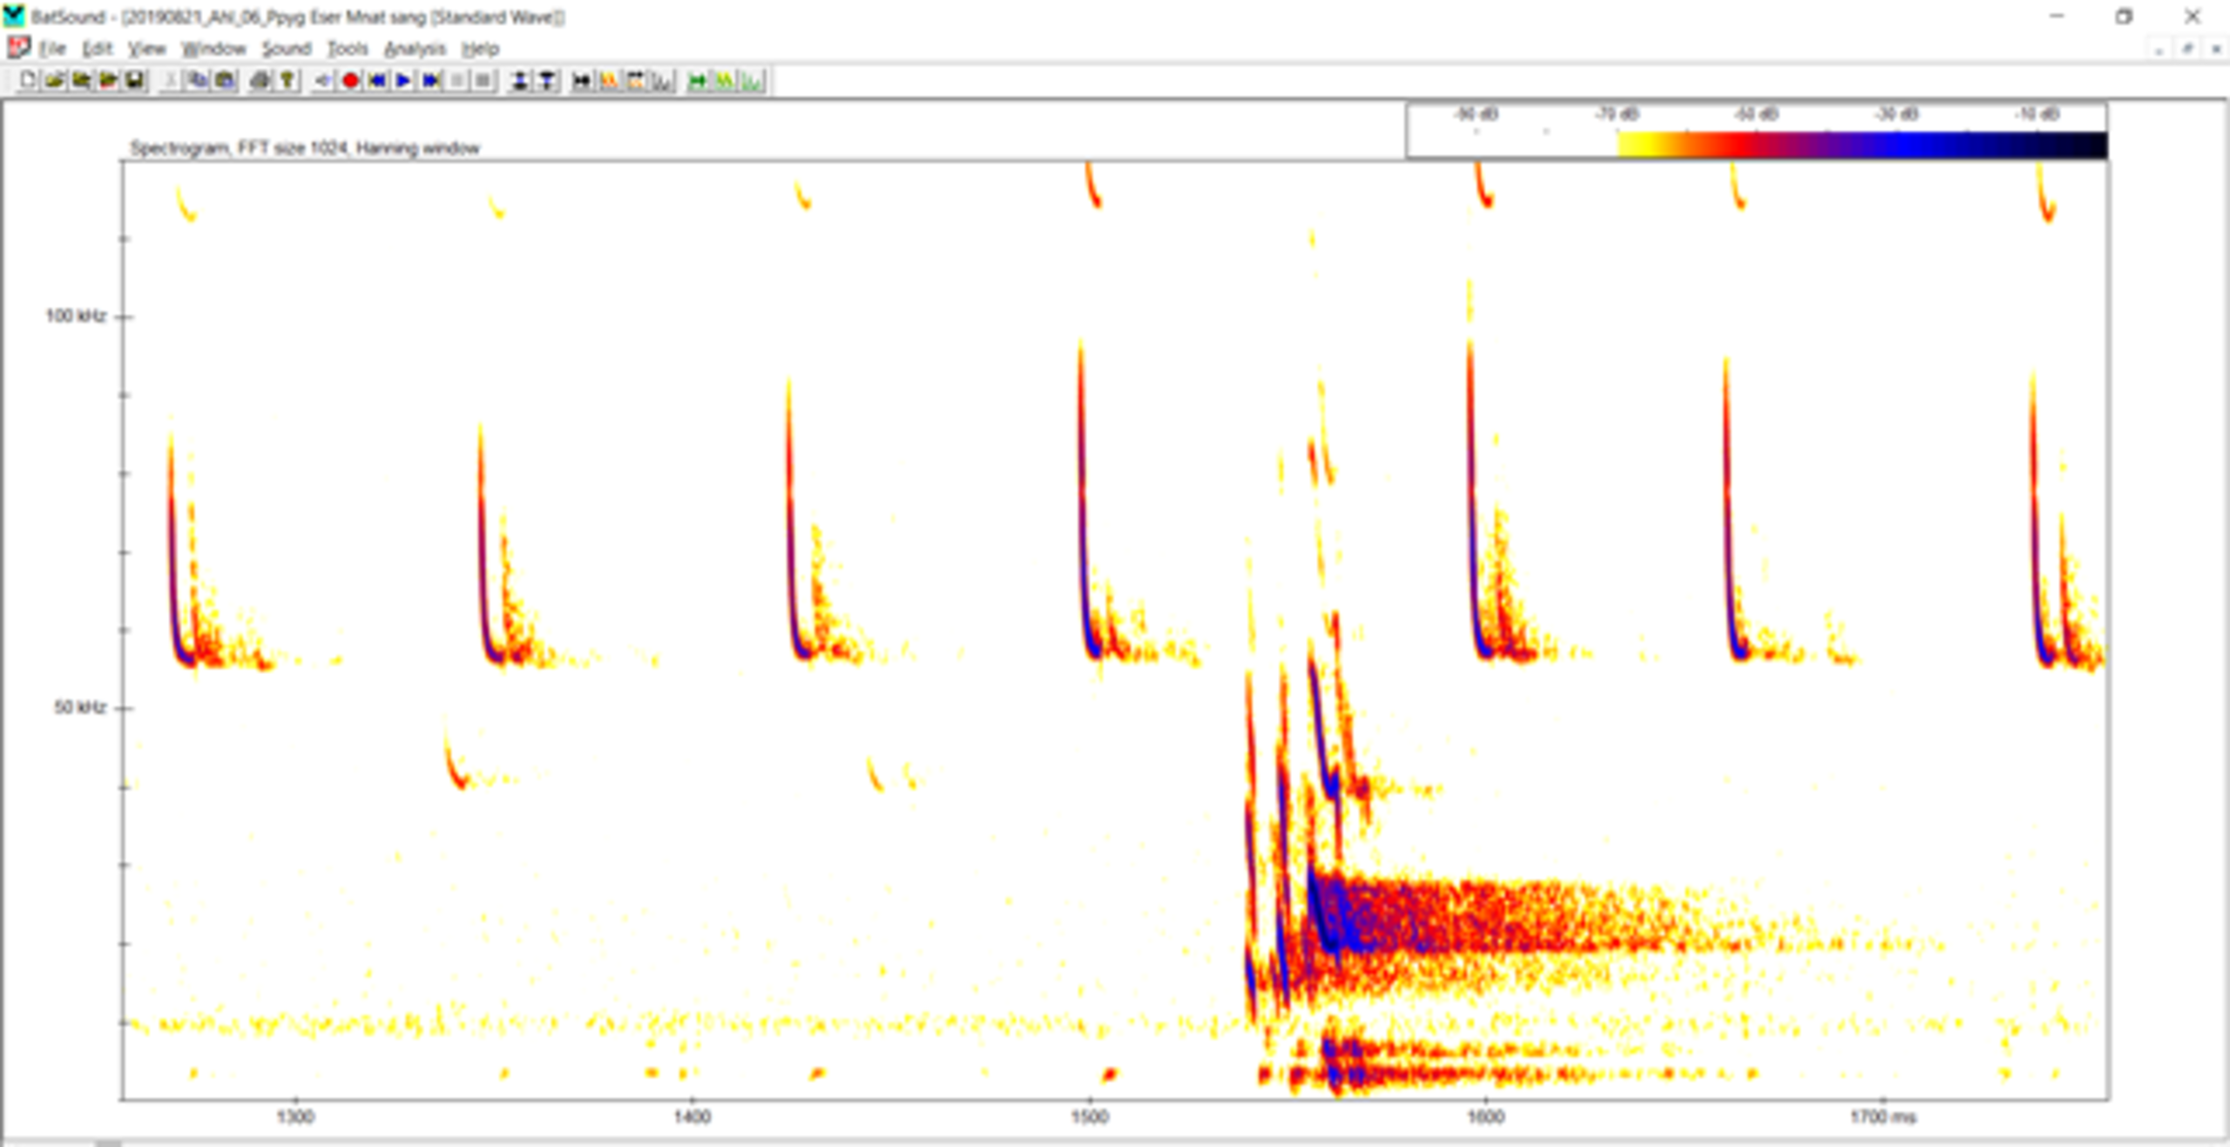Screen dimensions: 2230x1147
Task: Click the New file toolbar icon
Action: (x=28, y=81)
